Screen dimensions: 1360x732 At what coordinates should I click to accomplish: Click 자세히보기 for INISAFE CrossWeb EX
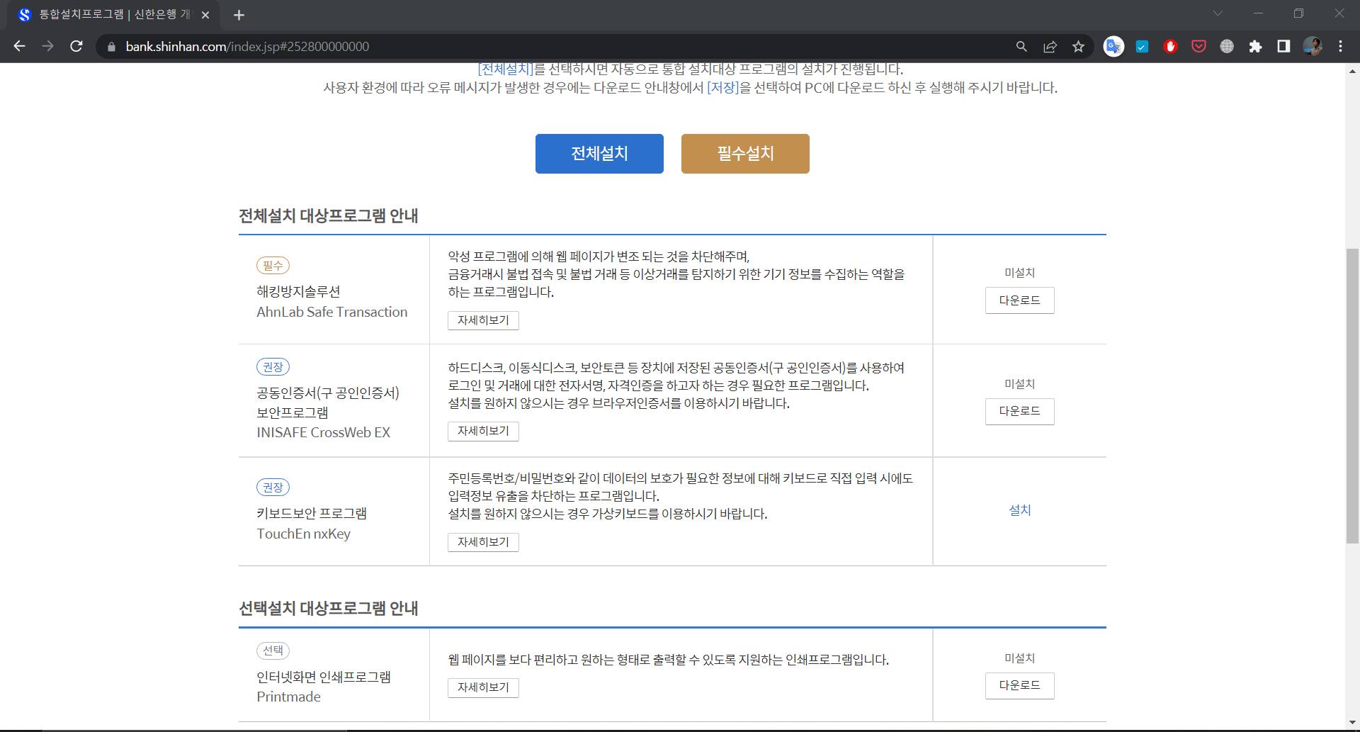coord(483,431)
